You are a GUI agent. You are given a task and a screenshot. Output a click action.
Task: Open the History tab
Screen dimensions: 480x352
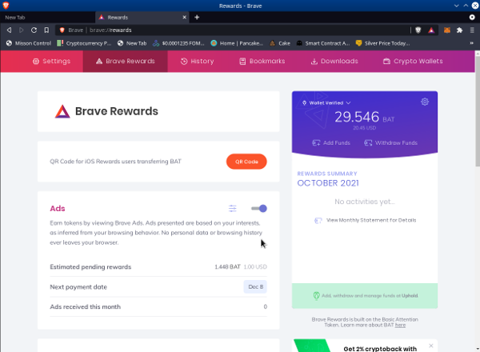[x=197, y=62]
